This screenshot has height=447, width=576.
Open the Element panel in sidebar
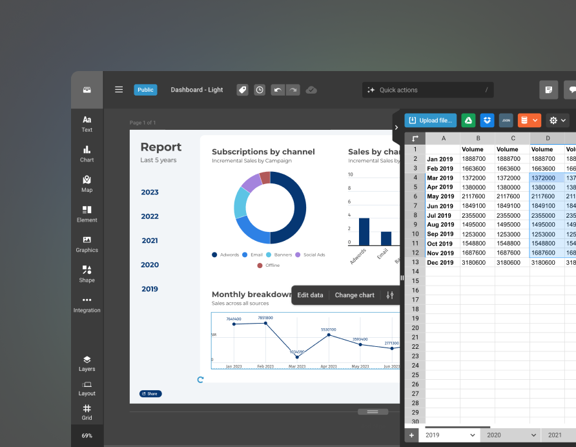[x=87, y=214]
